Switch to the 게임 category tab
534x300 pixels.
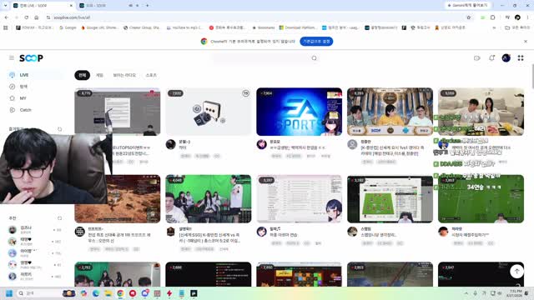[99, 75]
